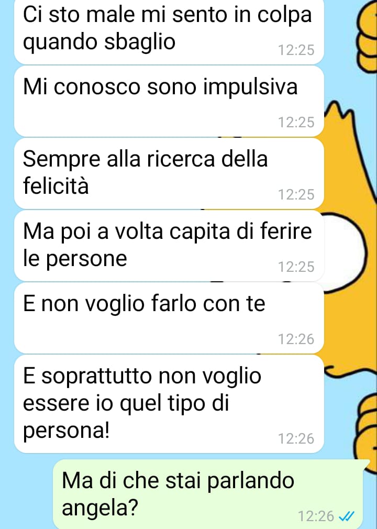This screenshot has height=529, width=377.
Task: Click the 12:26 timestamp under 'farlo con te'
Action: pos(296,339)
